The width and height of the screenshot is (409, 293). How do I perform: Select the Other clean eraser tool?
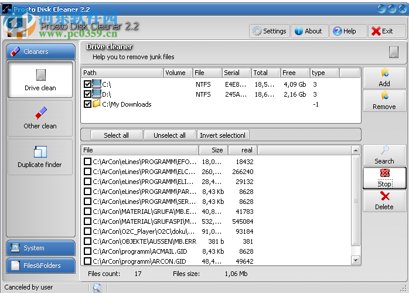[40, 118]
